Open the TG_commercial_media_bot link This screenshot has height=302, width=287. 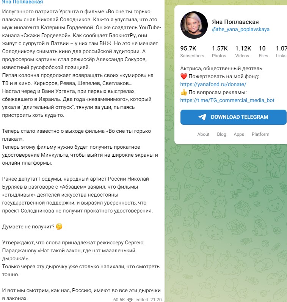click(227, 100)
